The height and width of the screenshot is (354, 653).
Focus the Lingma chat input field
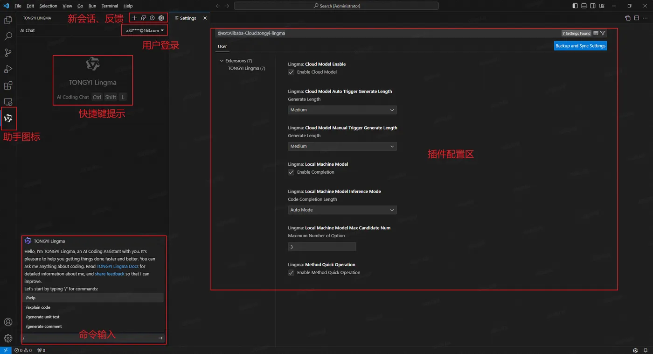coord(89,338)
